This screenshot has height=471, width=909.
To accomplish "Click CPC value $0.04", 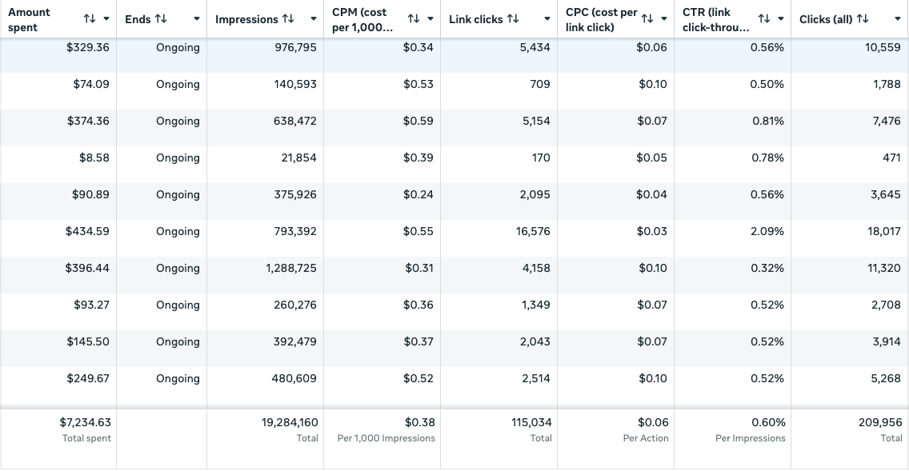I will [x=651, y=194].
